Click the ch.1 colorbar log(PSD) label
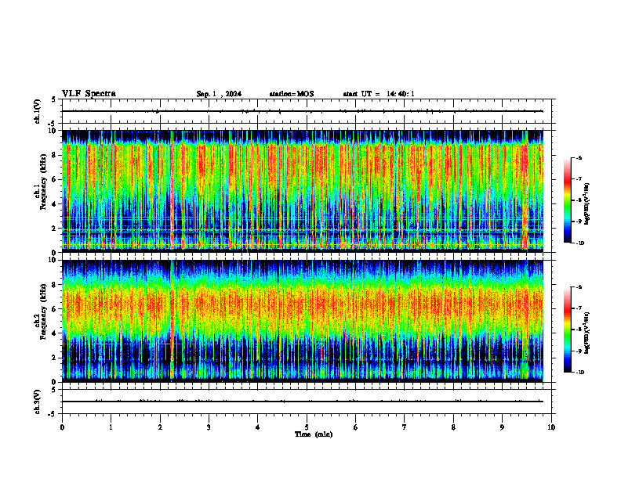This screenshot has width=621, height=479. coord(587,204)
